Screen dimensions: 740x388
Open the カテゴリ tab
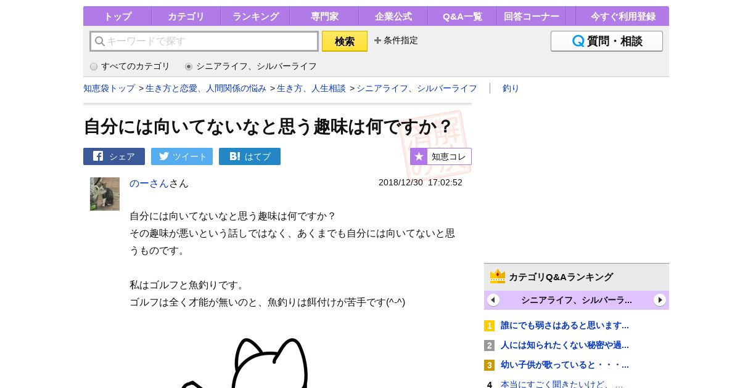(x=186, y=16)
